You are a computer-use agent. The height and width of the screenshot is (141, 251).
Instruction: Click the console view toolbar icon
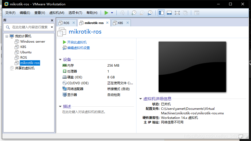click(197, 13)
